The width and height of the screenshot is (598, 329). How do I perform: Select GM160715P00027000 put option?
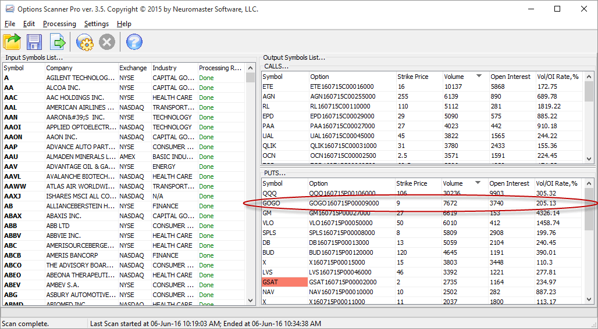point(339,214)
